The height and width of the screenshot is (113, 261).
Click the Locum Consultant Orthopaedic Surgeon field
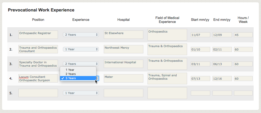click(38, 78)
